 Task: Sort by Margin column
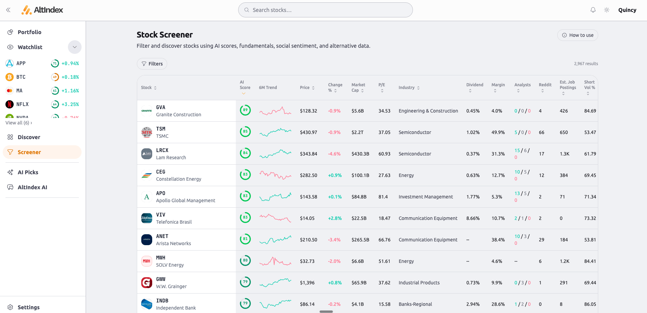(498, 88)
